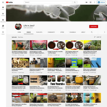Open History in the sidebar
This screenshot has height=107, width=107.
3,33
